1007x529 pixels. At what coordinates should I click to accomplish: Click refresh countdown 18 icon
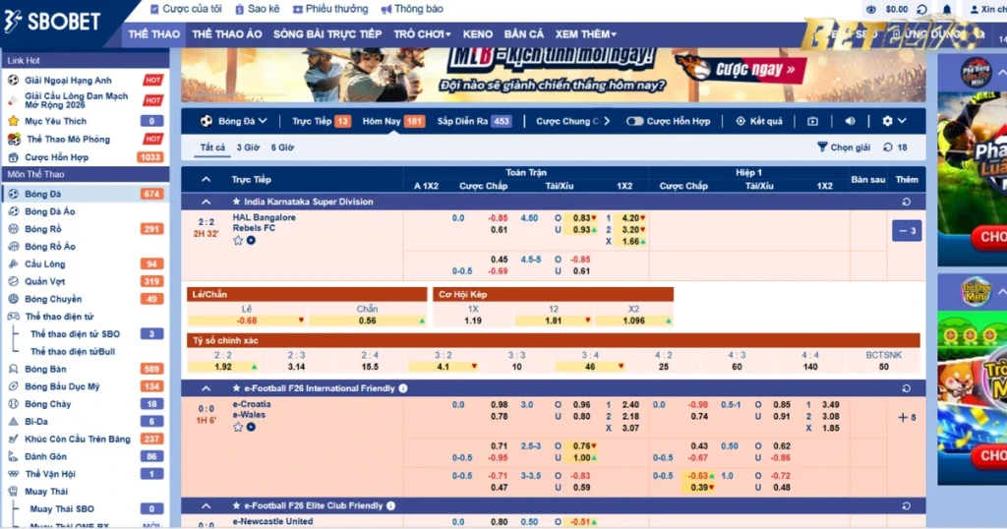(888, 147)
